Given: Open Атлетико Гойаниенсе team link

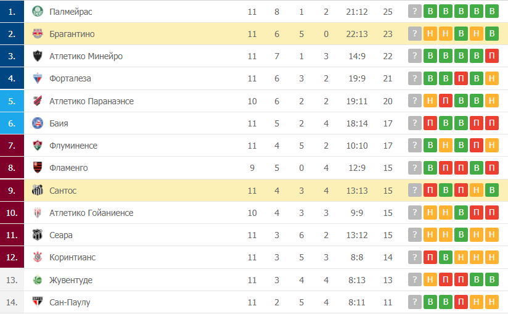Looking at the screenshot, I should (91, 213).
